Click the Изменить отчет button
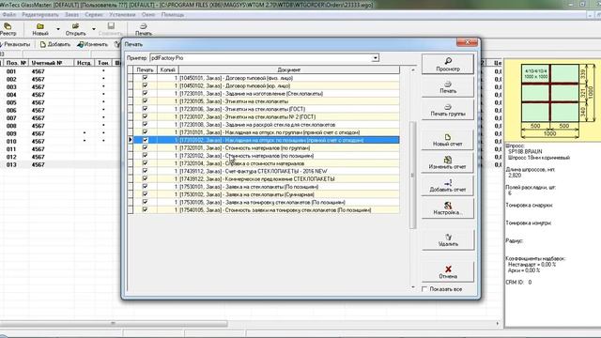601x338 pixels. (448, 162)
